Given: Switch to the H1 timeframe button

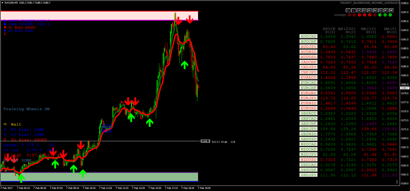Looking at the screenshot, I should pyautogui.click(x=370, y=10).
